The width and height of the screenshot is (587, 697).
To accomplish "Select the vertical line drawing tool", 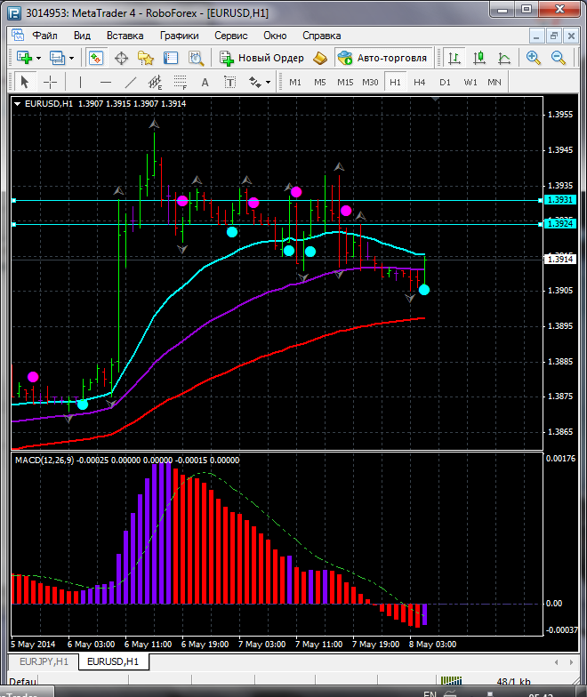I will pos(80,82).
